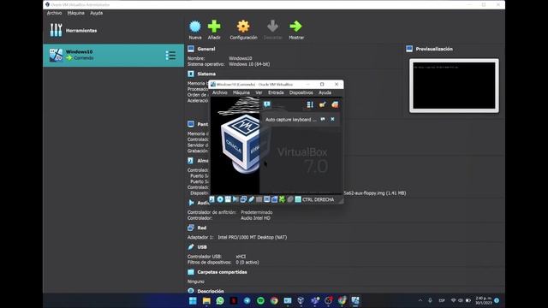Click the audio status bar icon
This screenshot has height=308, width=548.
pyautogui.click(x=236, y=199)
